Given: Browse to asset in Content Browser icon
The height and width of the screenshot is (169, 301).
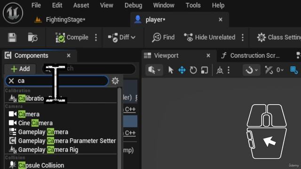Looking at the screenshot, I should tap(32, 37).
